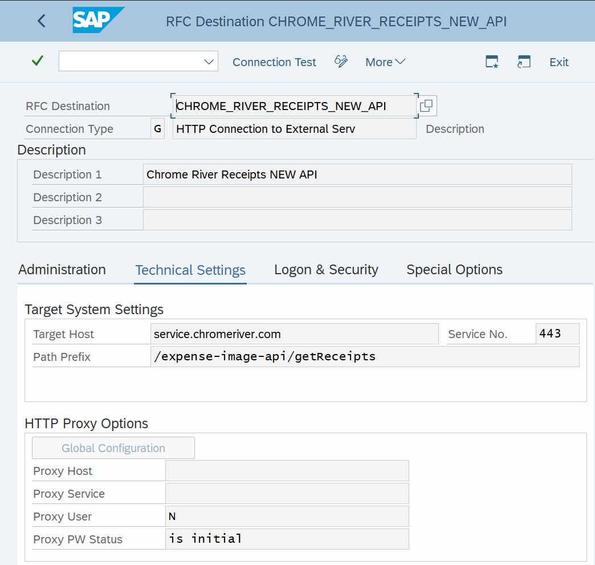The height and width of the screenshot is (565, 595).
Task: Click the favorites window icon beside Exit
Action: coord(492,62)
